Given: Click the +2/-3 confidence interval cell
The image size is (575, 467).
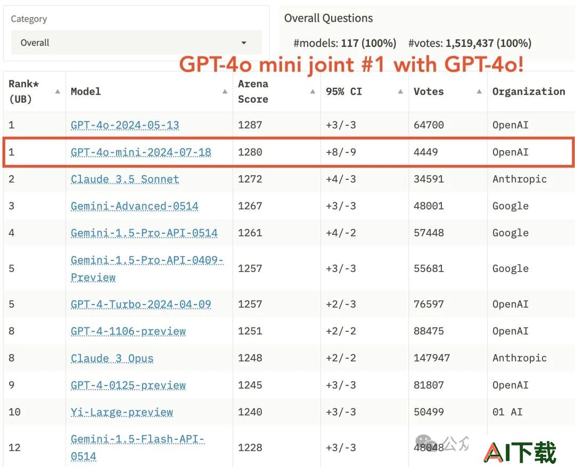Looking at the screenshot, I should pyautogui.click(x=341, y=304).
